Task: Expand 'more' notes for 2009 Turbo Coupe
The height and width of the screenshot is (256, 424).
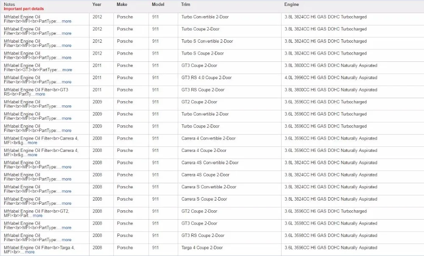Action: coord(67,131)
